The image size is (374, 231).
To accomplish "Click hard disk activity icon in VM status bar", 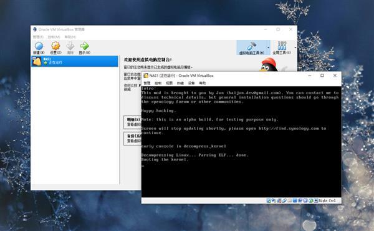I will point(268,200).
